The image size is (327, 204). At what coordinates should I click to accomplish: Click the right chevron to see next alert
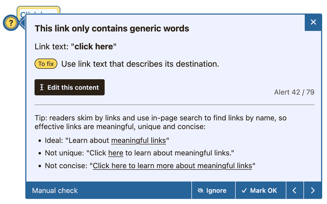tap(313, 190)
